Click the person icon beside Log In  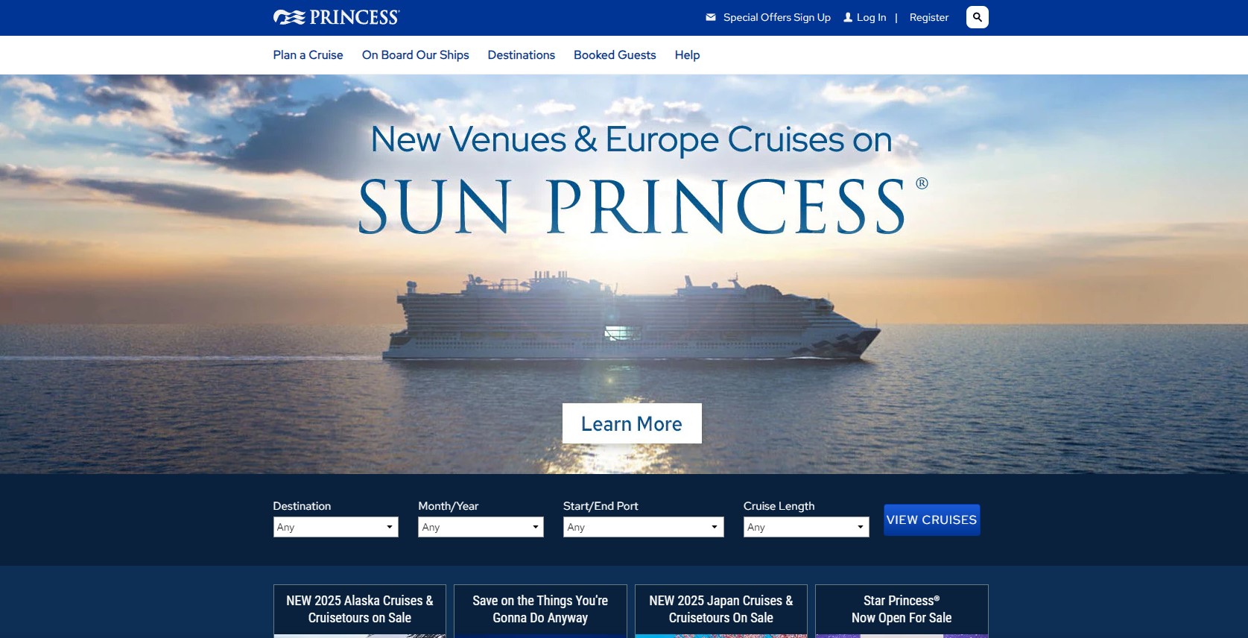pos(848,17)
